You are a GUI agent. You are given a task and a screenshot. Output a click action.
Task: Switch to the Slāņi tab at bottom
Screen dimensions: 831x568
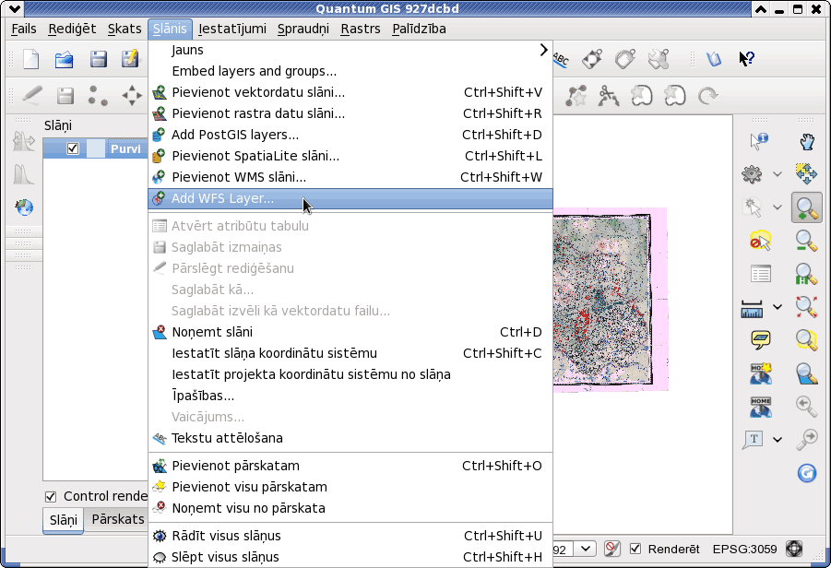pyautogui.click(x=63, y=520)
